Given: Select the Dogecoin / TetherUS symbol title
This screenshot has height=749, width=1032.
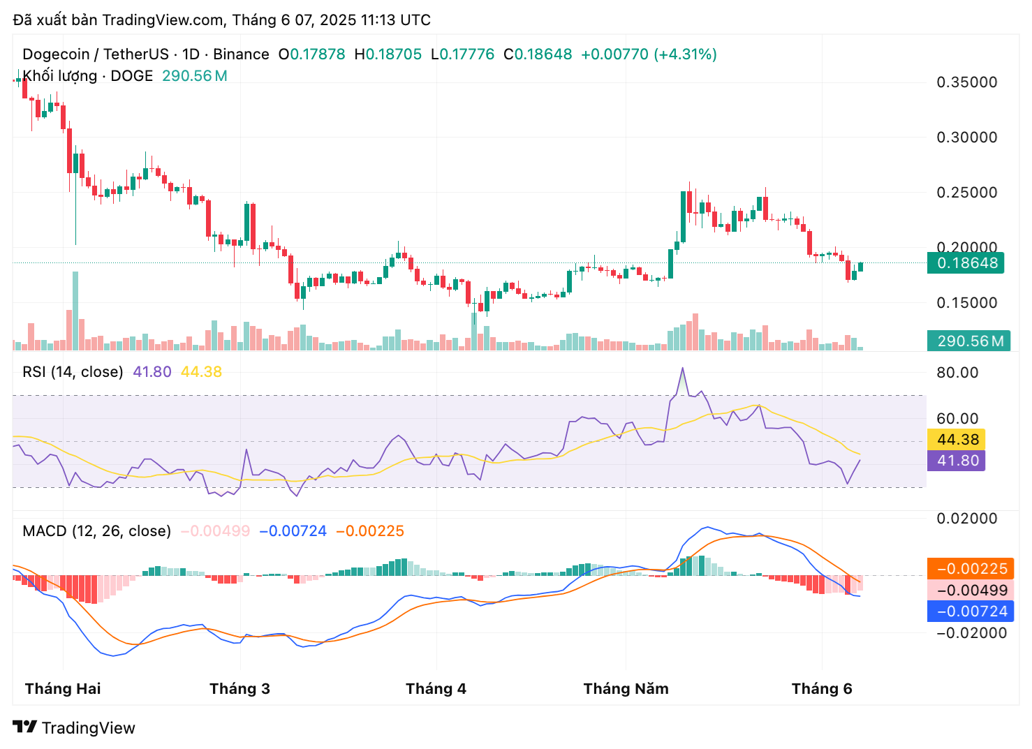Looking at the screenshot, I should pyautogui.click(x=145, y=54).
